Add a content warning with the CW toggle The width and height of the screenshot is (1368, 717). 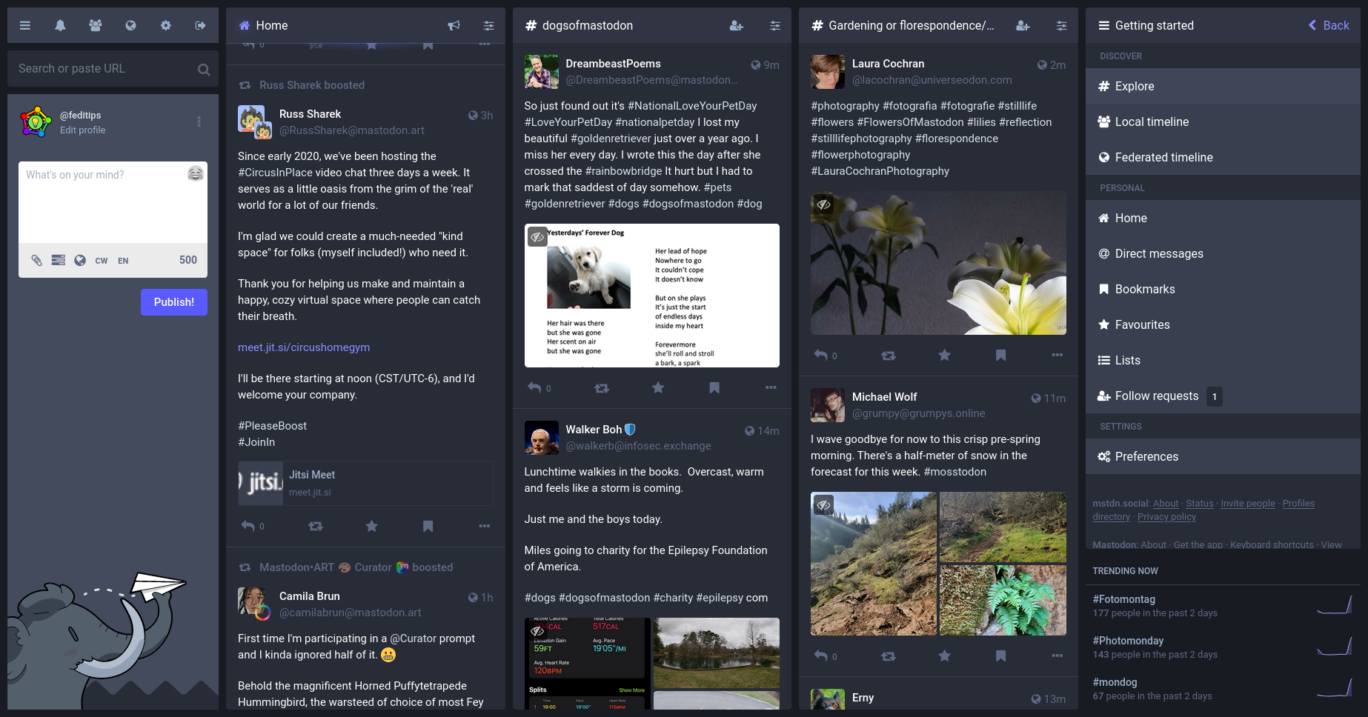[x=101, y=261]
